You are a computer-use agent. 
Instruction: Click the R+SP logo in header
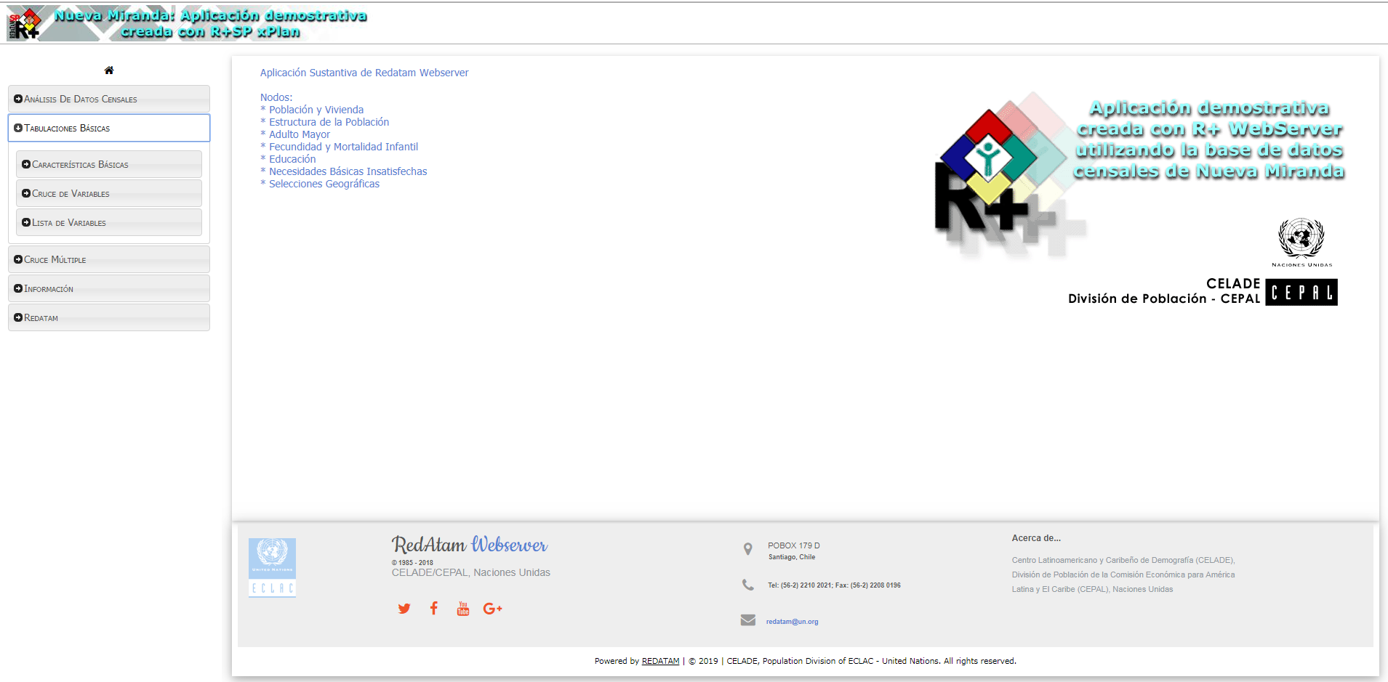click(x=24, y=23)
